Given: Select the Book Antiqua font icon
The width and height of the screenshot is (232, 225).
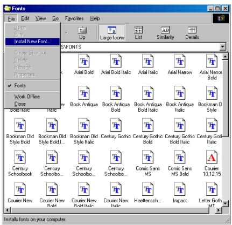Looking at the screenshot, I should (x=84, y=93).
